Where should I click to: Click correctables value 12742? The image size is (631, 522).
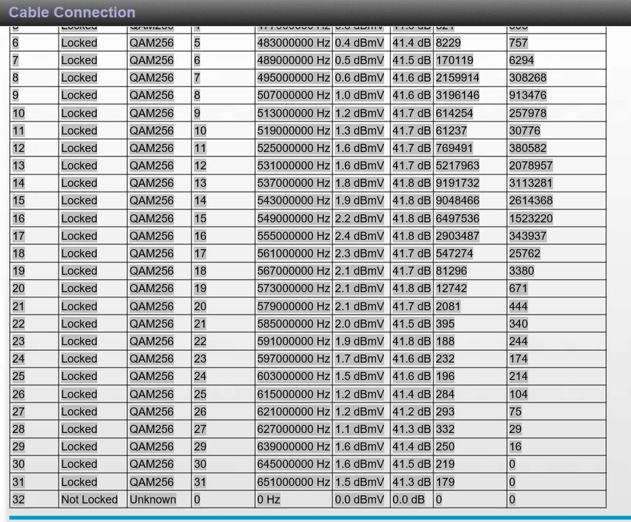(x=451, y=288)
